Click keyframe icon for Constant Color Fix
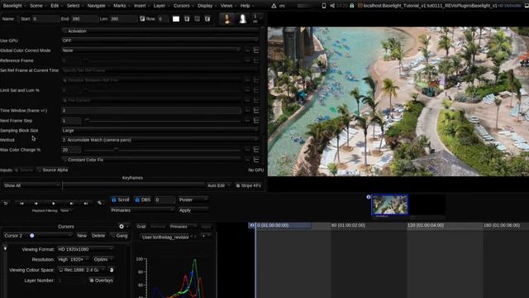The height and width of the screenshot is (298, 529). (x=256, y=160)
